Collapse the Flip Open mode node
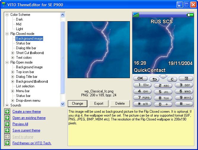The width and height of the screenshot is (198, 150). click(7, 62)
